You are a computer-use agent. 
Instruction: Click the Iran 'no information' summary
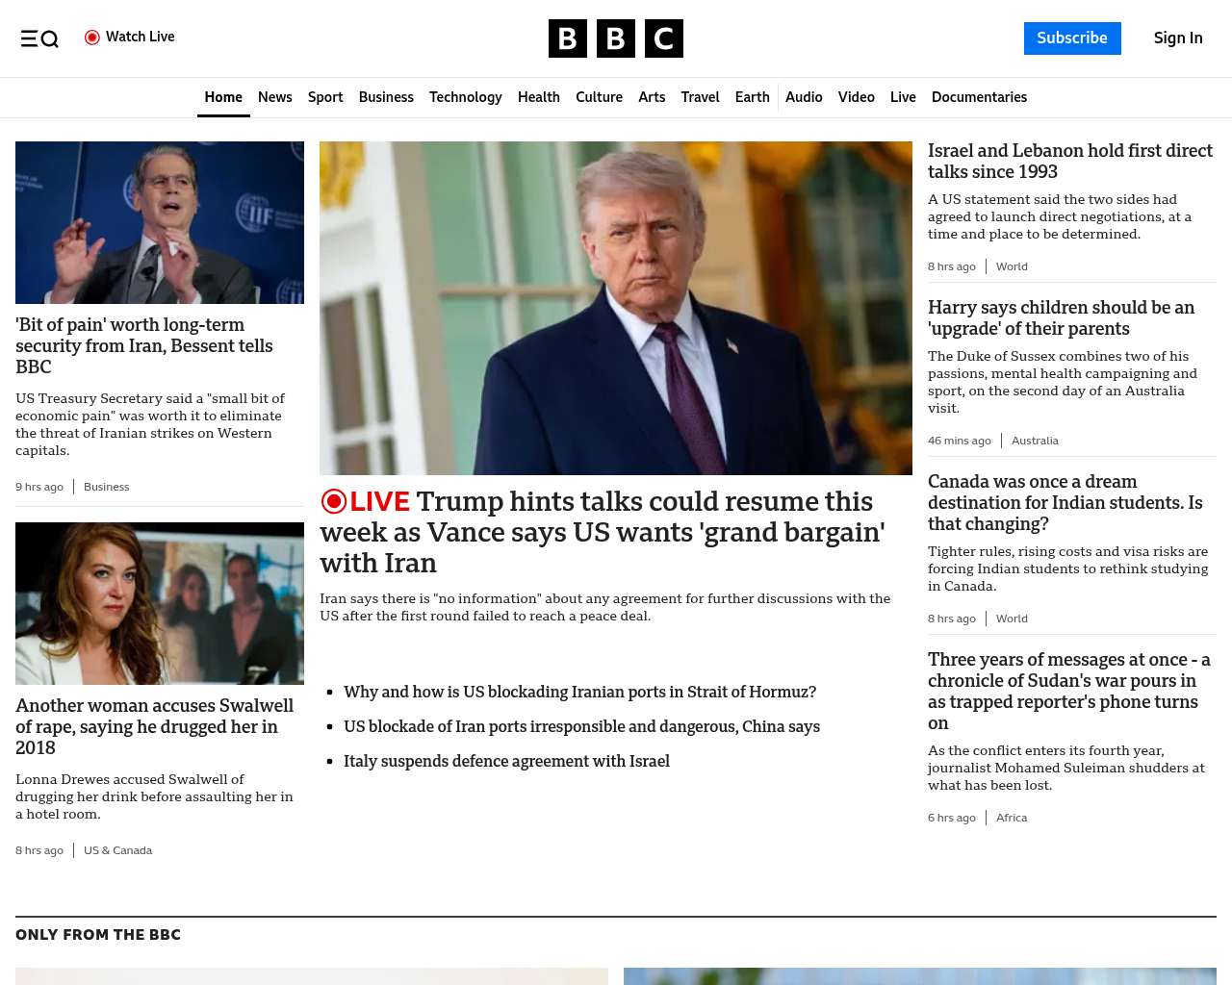pos(605,607)
